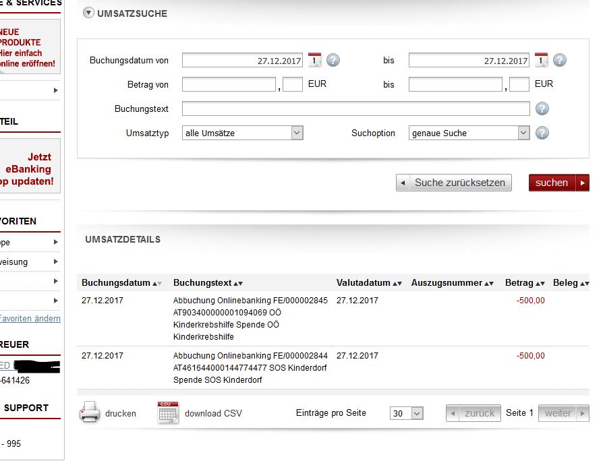Open calendar picker for Buchungsdatum bis
The width and height of the screenshot is (603, 461).
(542, 60)
